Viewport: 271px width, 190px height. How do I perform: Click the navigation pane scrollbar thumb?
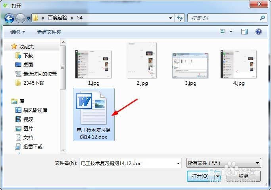[63, 67]
